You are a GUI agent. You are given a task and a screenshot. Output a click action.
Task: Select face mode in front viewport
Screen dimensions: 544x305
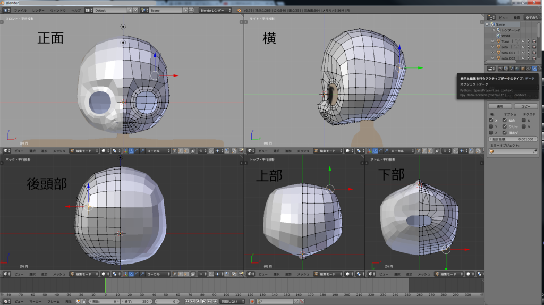coord(186,151)
